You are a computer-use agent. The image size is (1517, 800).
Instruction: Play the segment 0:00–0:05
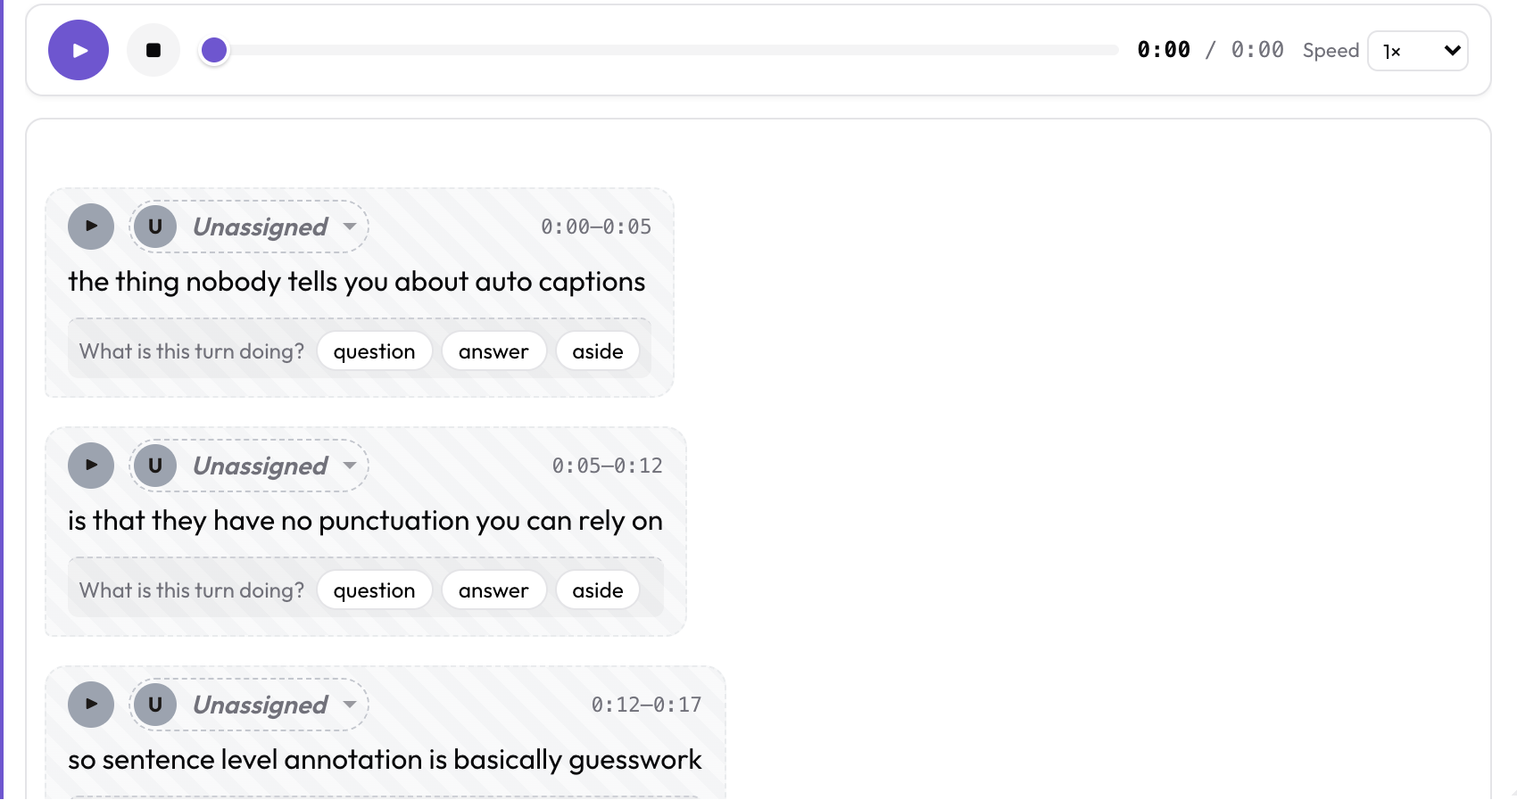click(91, 227)
